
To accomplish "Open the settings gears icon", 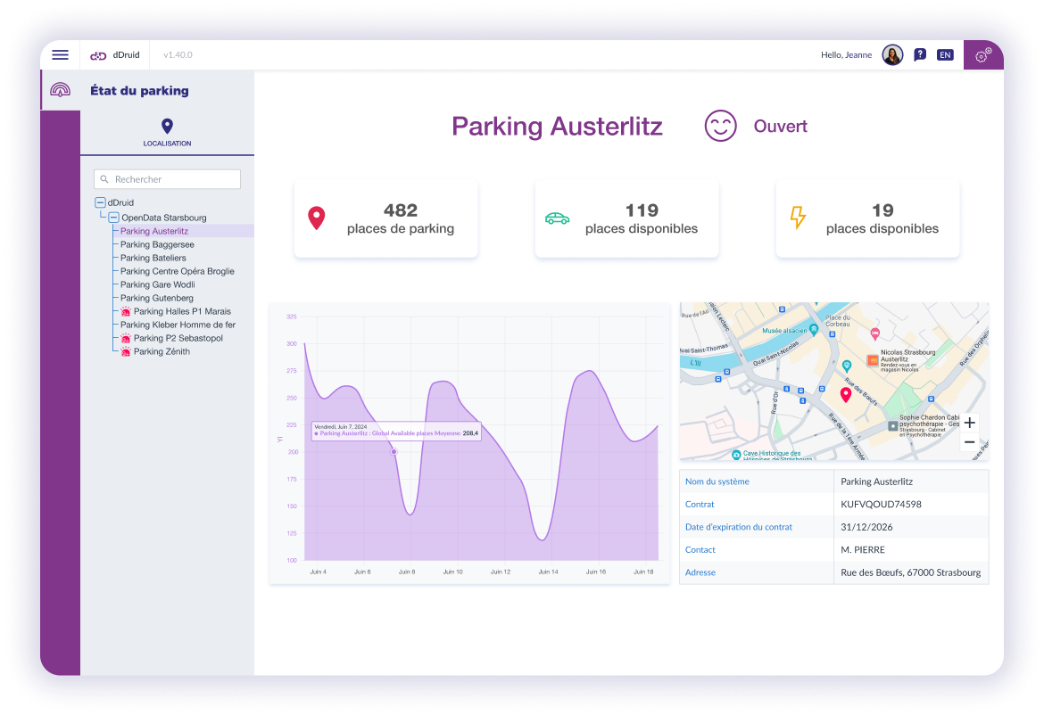I will click(x=983, y=55).
